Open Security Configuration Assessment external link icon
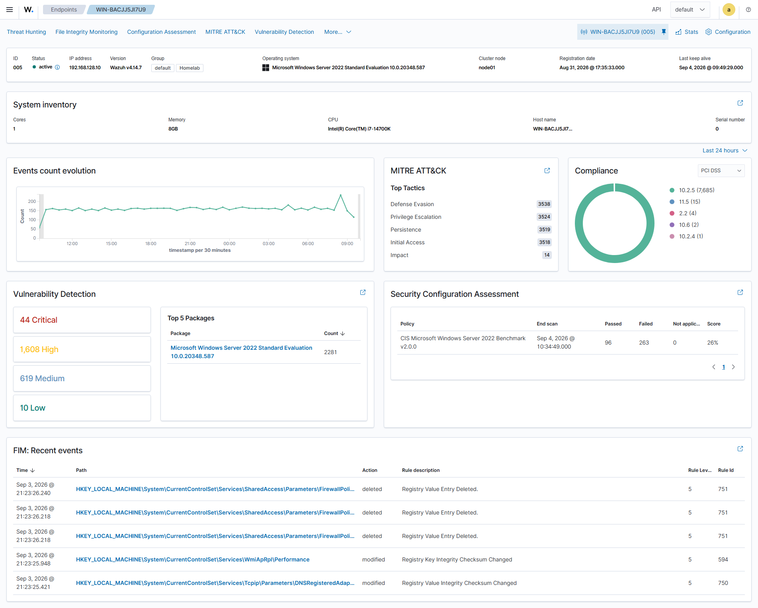The image size is (758, 608). (740, 292)
